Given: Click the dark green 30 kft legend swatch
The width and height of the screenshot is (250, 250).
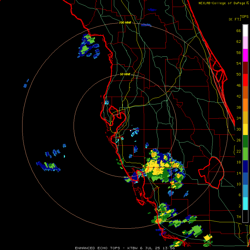Looking at the screenshot, I should pos(245,141).
